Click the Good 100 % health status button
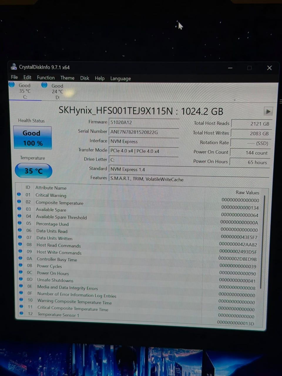Screen dimensions: 282x376 click(33, 138)
